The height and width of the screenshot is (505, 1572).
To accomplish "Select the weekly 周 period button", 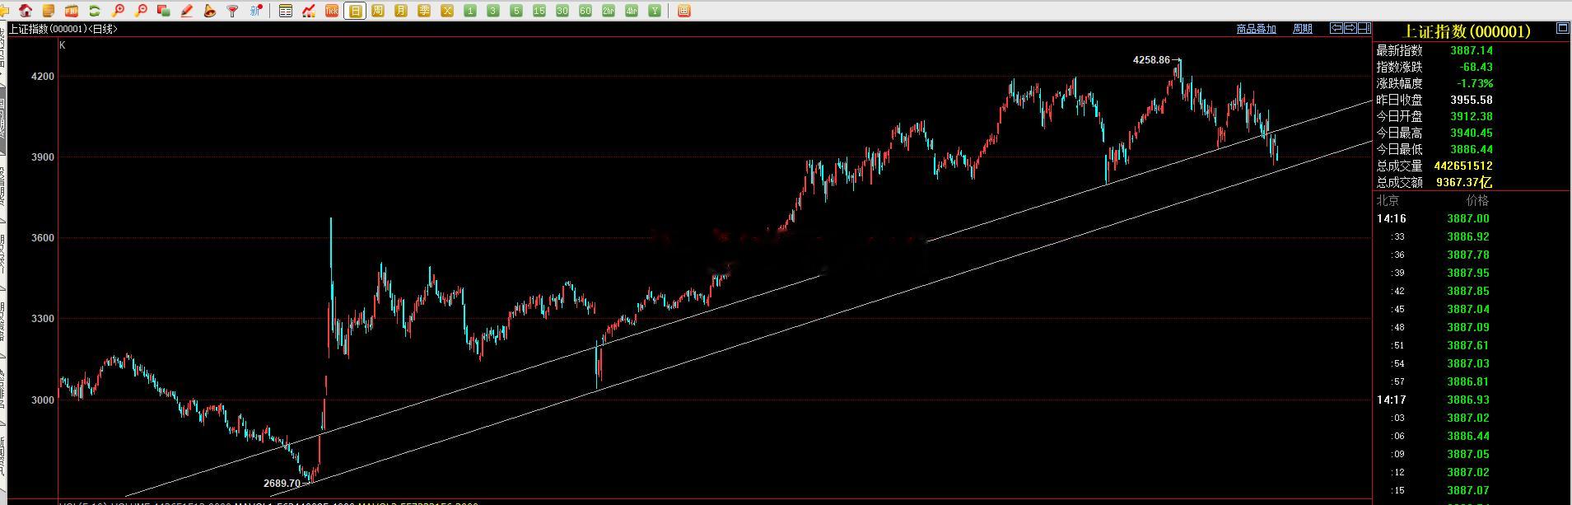I will (x=378, y=11).
